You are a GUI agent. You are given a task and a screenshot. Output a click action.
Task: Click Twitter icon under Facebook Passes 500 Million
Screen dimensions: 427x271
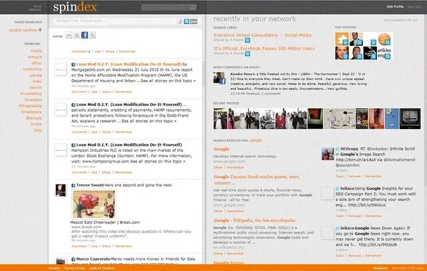pos(248,53)
